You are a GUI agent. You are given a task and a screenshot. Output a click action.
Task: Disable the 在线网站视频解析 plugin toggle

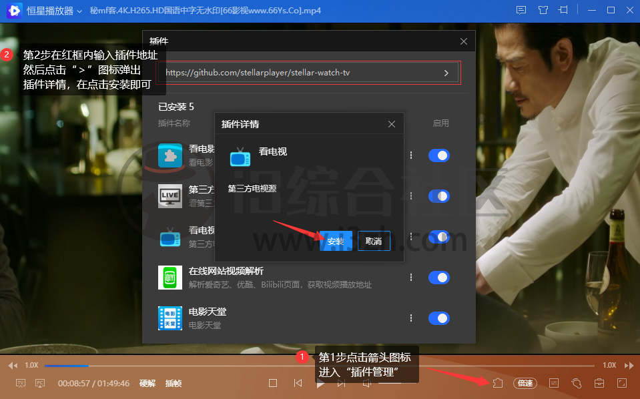438,278
